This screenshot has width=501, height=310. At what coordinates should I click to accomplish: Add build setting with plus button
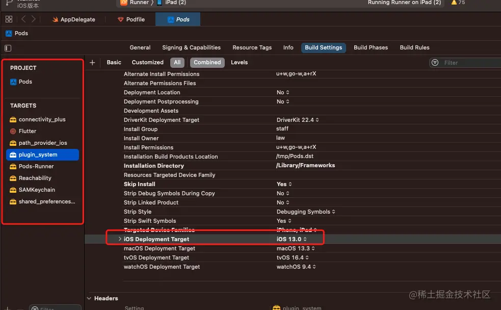coord(92,63)
